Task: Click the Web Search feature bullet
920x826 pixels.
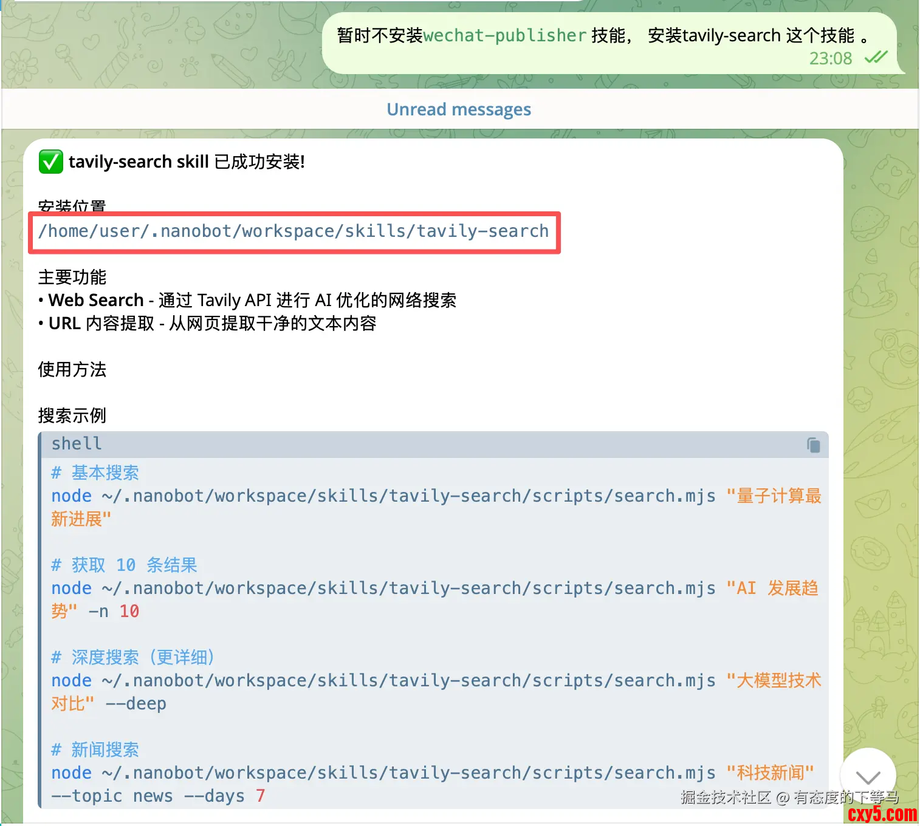Action: 247,301
